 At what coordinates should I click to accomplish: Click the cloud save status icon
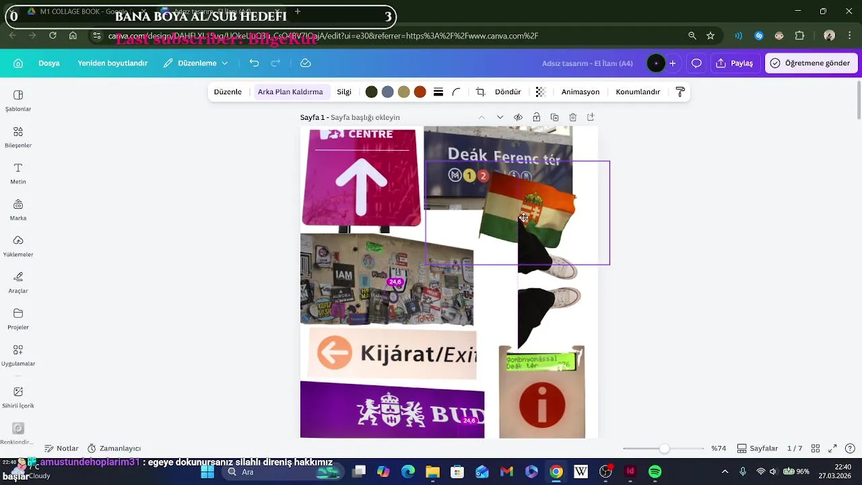pos(305,63)
